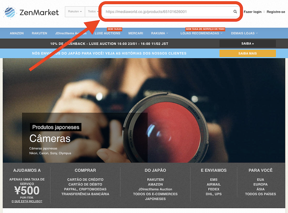
Task: Open the Rakuten store selector dropdown
Action: point(75,12)
